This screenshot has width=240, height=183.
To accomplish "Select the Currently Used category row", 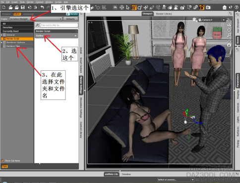I will pyautogui.click(x=17, y=31).
